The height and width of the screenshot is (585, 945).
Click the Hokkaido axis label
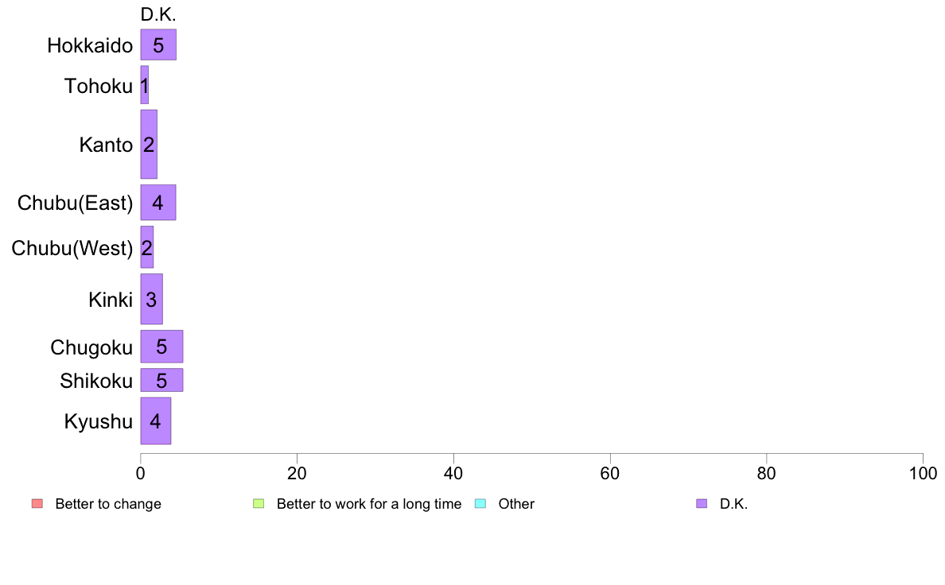(90, 46)
